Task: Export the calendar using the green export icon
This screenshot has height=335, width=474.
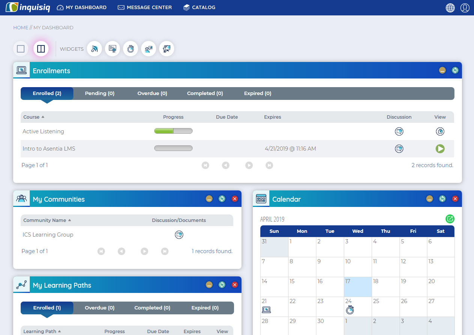Action: 450,219
